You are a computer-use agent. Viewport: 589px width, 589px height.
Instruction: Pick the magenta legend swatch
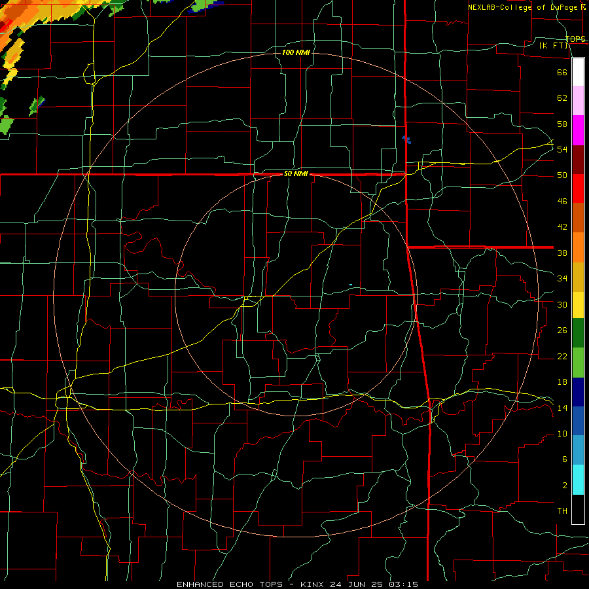pyautogui.click(x=578, y=130)
